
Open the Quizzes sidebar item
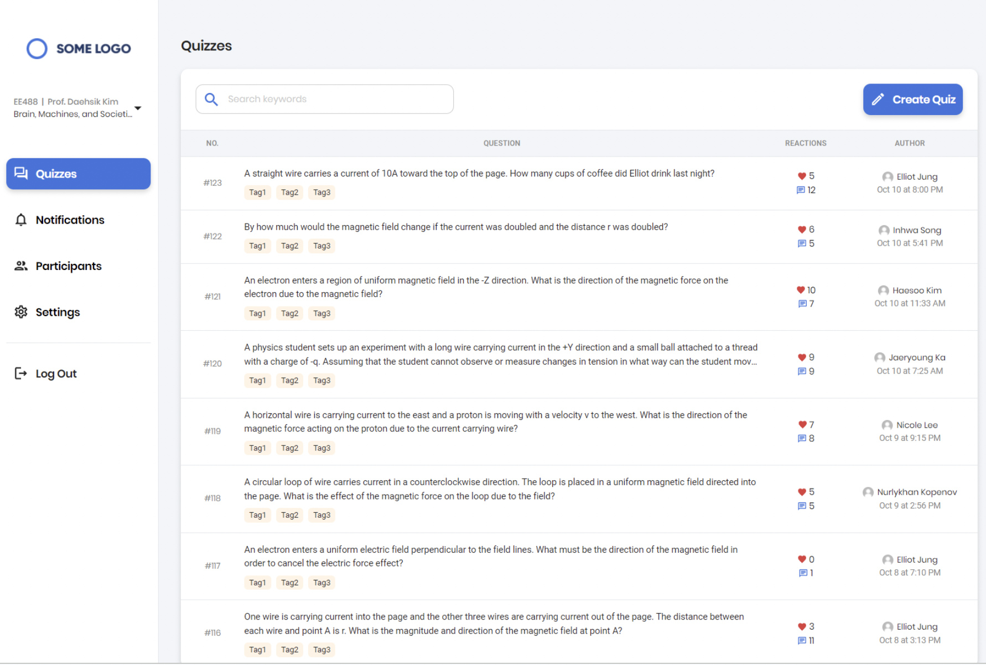(x=78, y=174)
